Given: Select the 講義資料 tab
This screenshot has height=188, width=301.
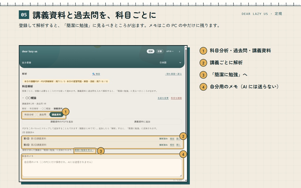Looking at the screenshot, I should click(56, 115).
